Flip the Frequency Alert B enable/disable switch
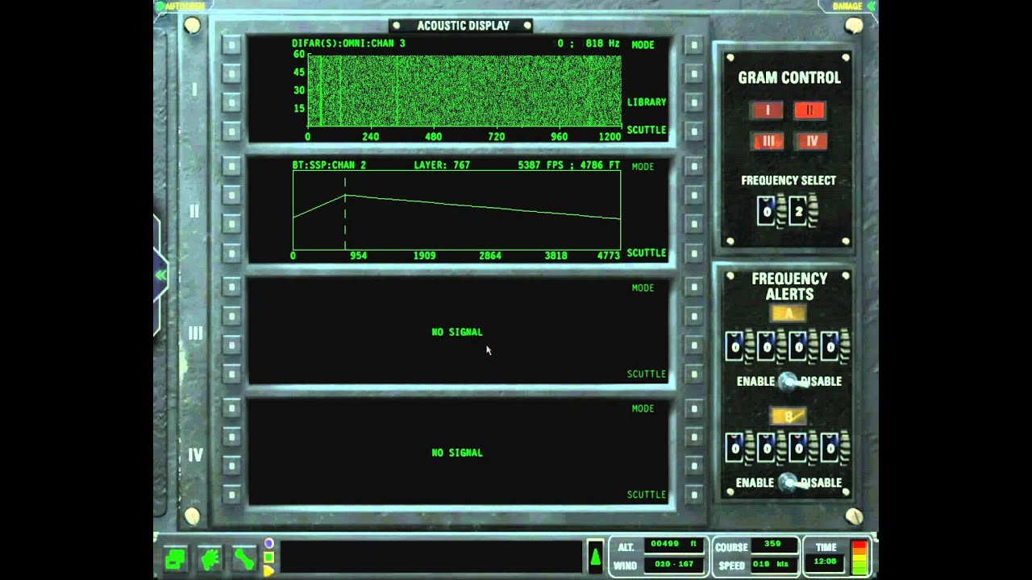Screen dimensions: 1032x580 (788, 483)
